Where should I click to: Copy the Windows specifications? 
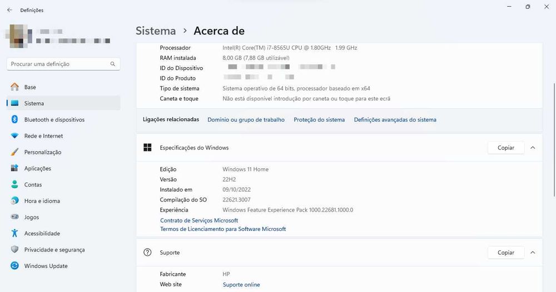[506, 148]
